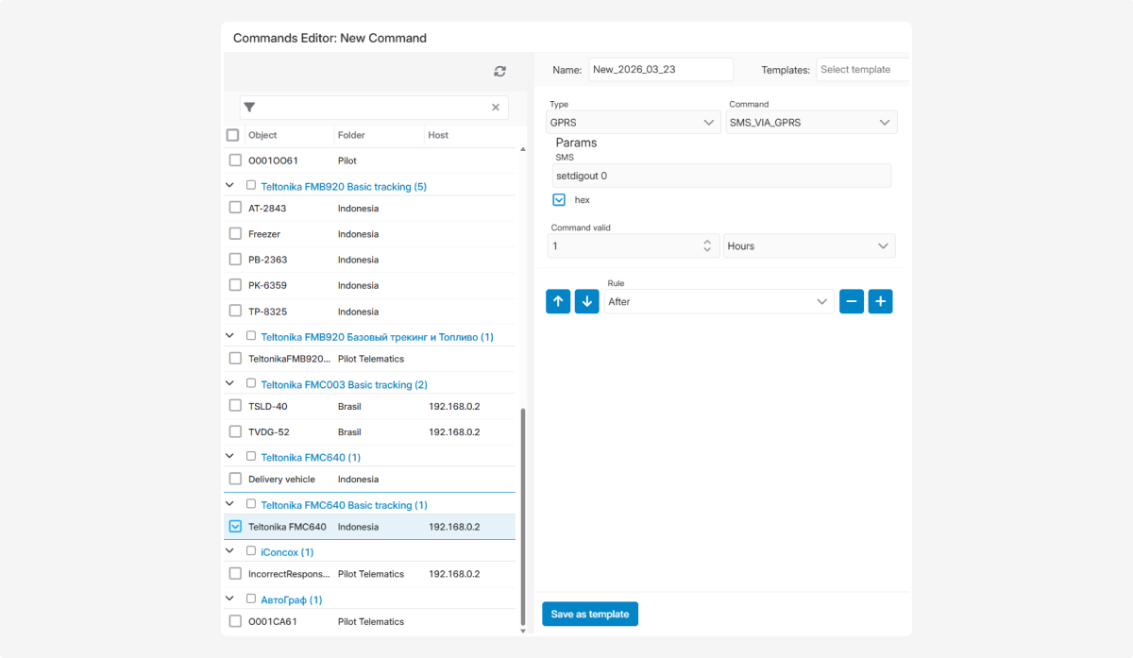Uncheck the Teltonika FMC640 object checkbox
This screenshot has height=658, width=1133.
(236, 527)
